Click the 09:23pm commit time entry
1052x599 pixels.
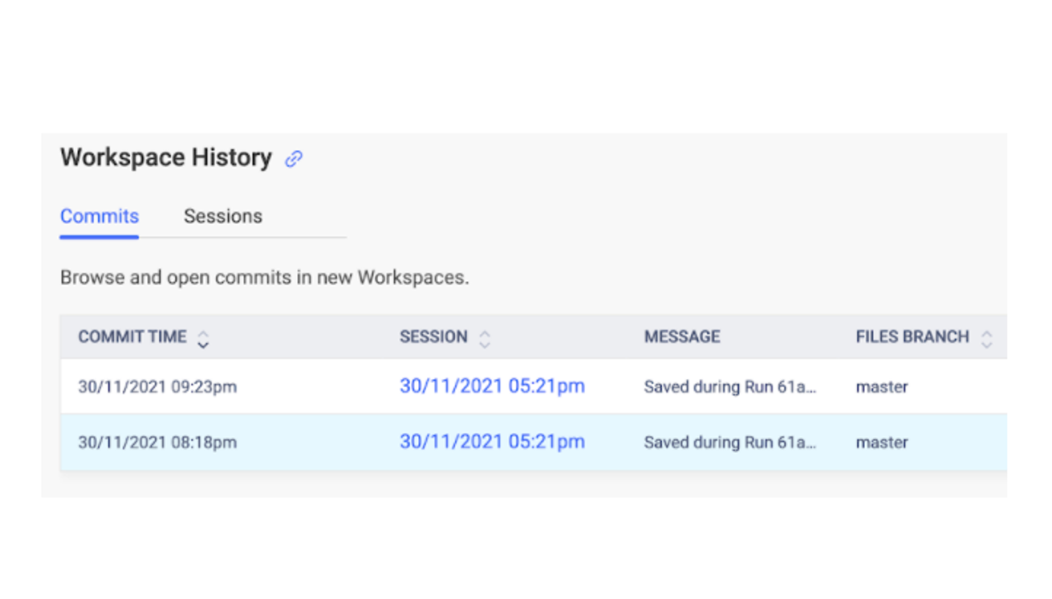coord(157,386)
